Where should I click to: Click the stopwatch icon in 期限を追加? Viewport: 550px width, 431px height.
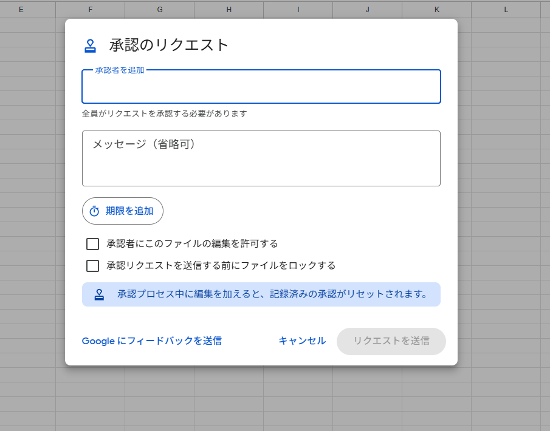point(94,211)
